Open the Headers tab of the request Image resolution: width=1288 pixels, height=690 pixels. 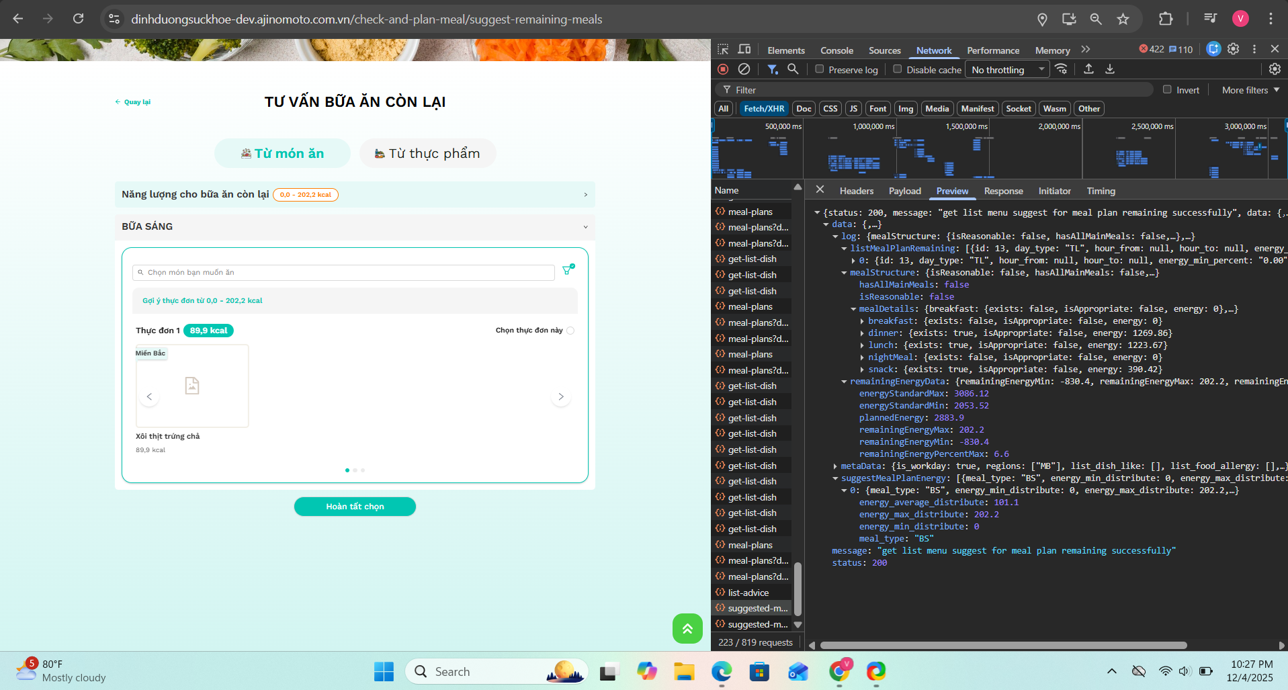tap(857, 191)
